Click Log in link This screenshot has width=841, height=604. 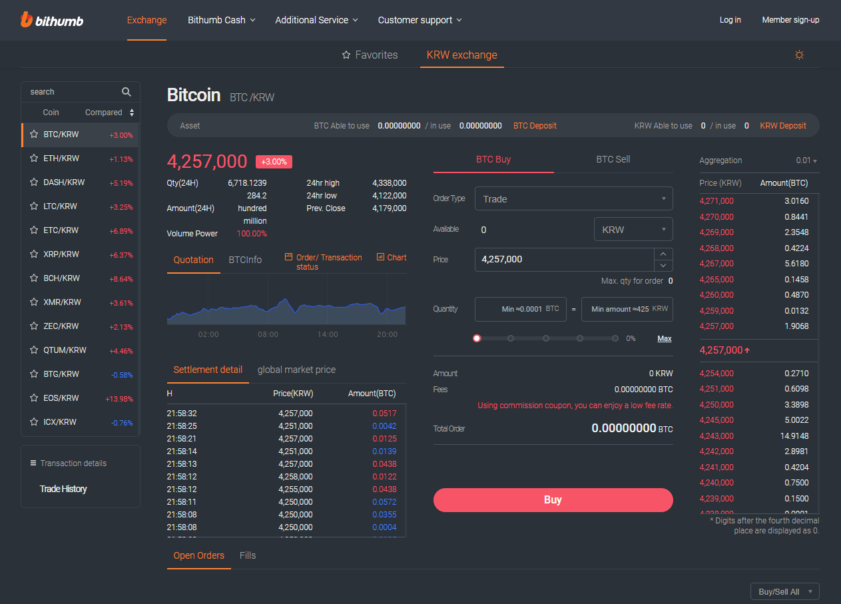[x=730, y=20]
